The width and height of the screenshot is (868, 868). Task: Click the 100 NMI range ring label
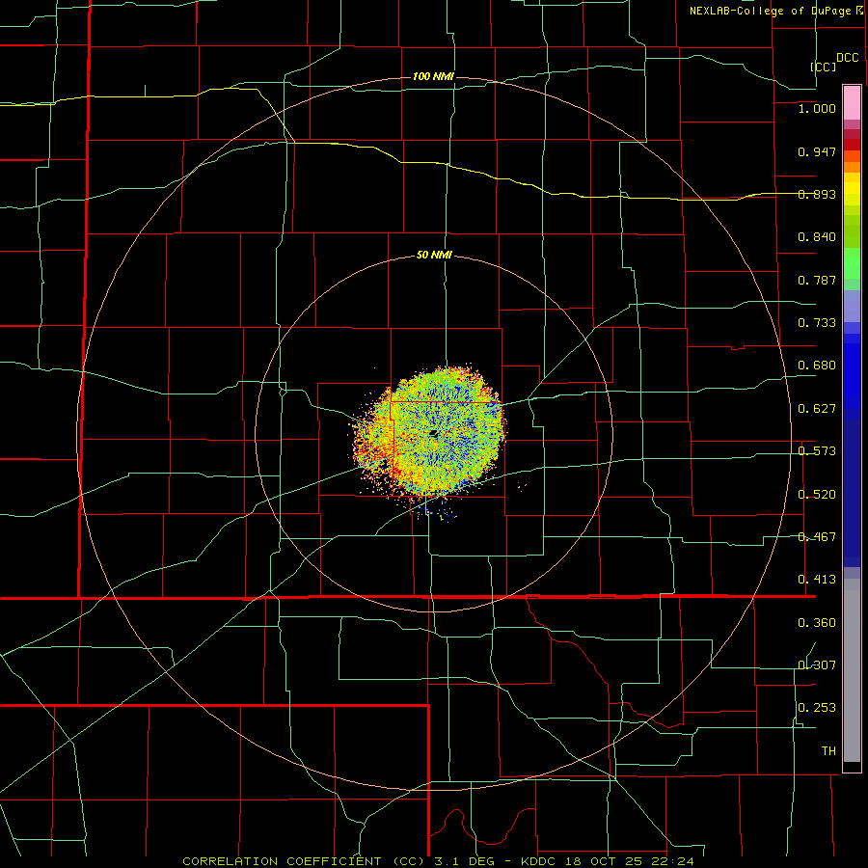433,76
